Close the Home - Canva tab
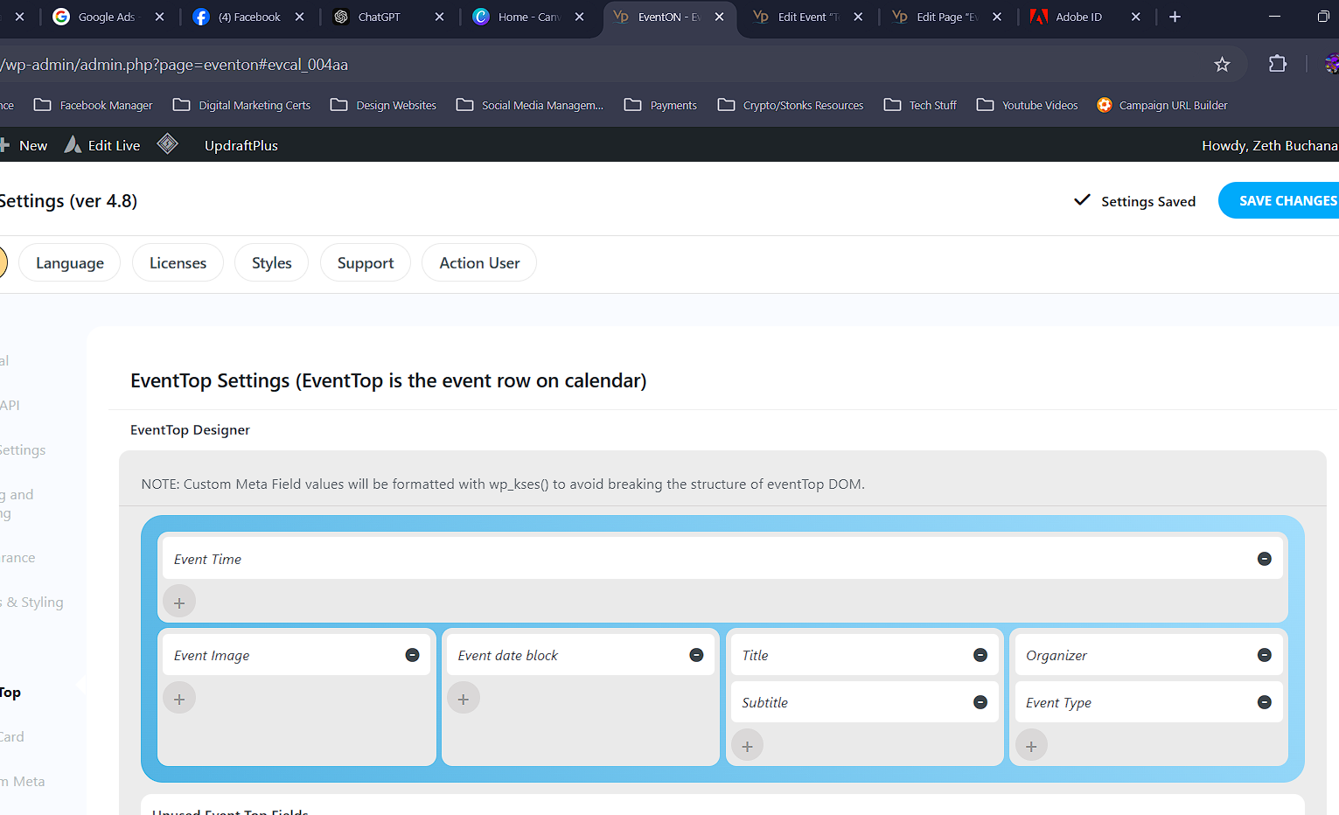 pyautogui.click(x=579, y=17)
